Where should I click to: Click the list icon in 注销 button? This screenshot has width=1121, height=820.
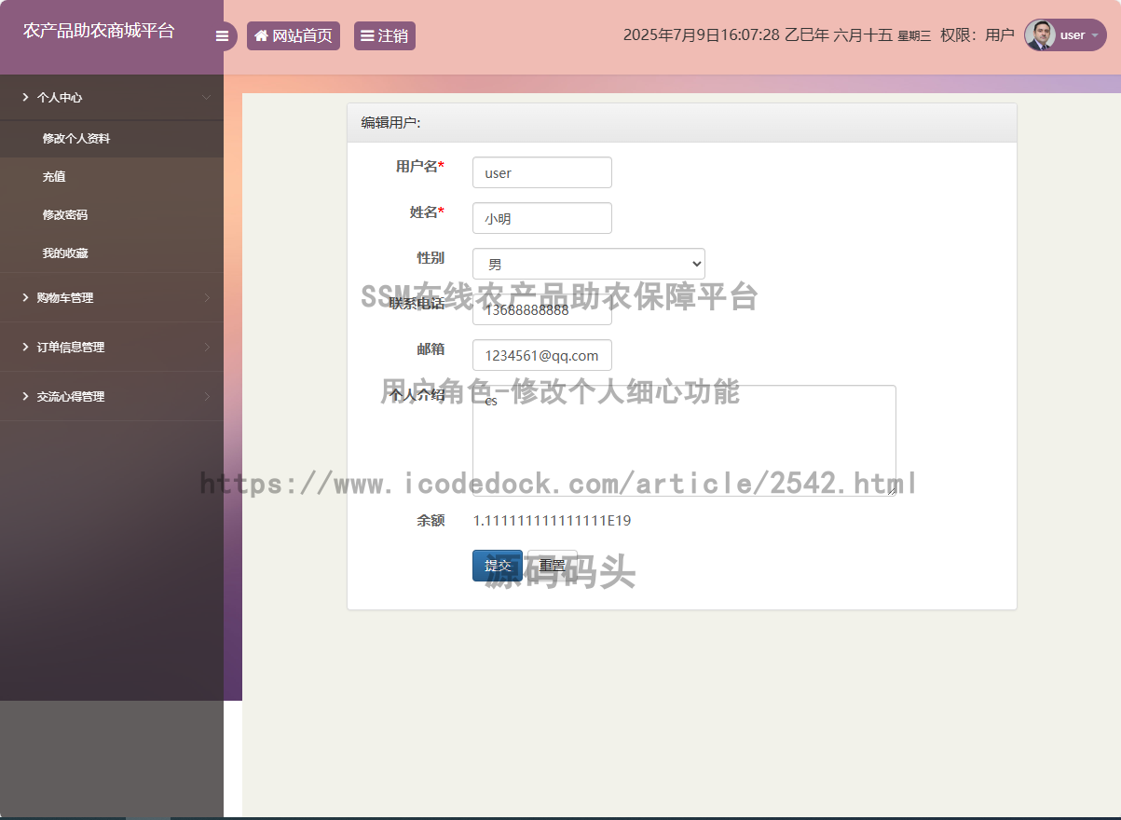[367, 36]
